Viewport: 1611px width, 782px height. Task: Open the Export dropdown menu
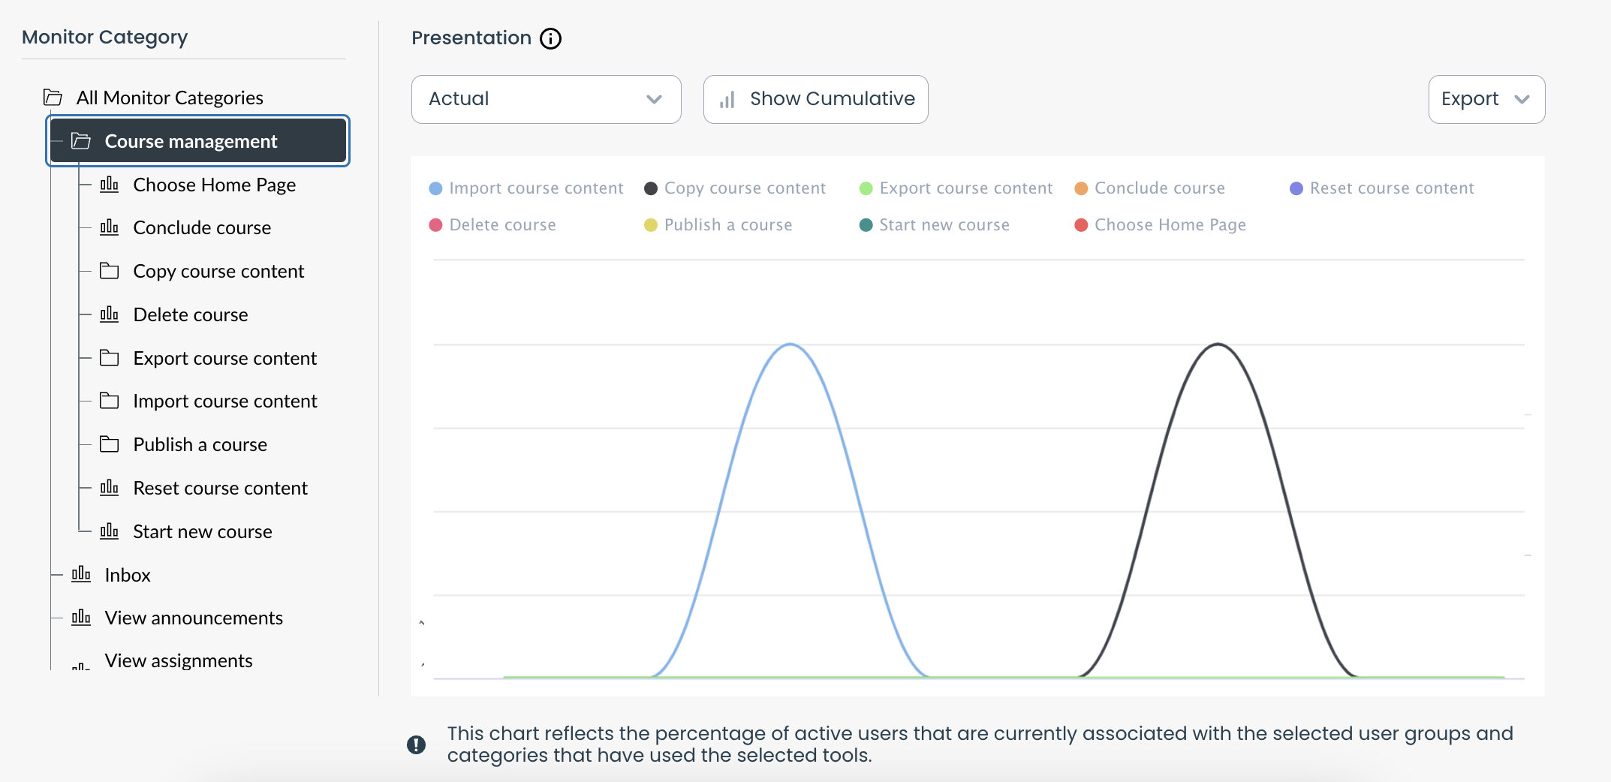(1486, 99)
